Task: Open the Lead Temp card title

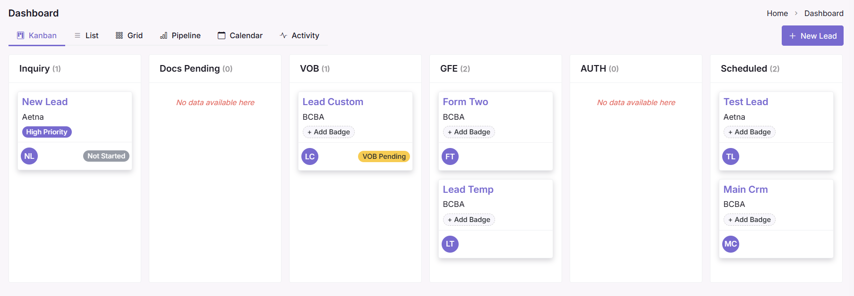Action: click(468, 189)
